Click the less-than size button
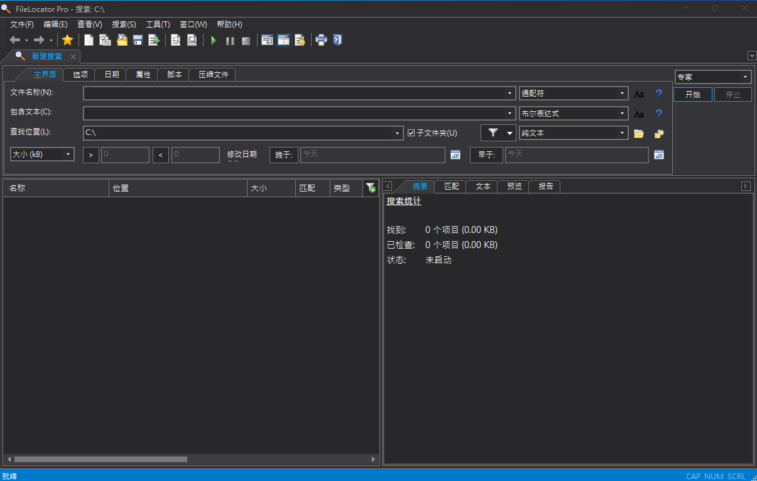 161,155
